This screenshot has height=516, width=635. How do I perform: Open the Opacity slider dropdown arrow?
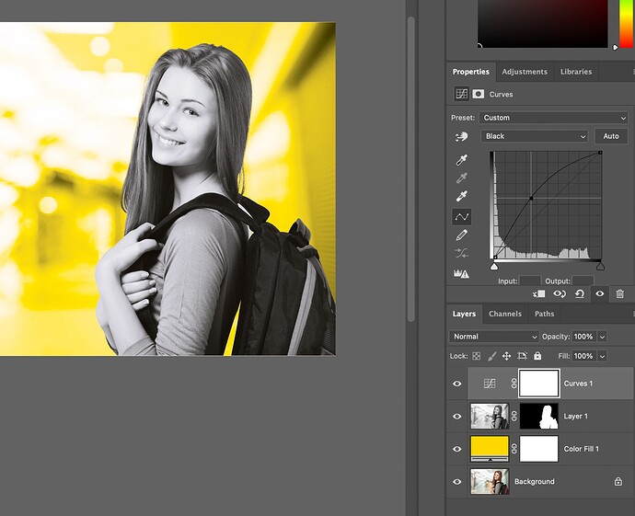click(602, 337)
